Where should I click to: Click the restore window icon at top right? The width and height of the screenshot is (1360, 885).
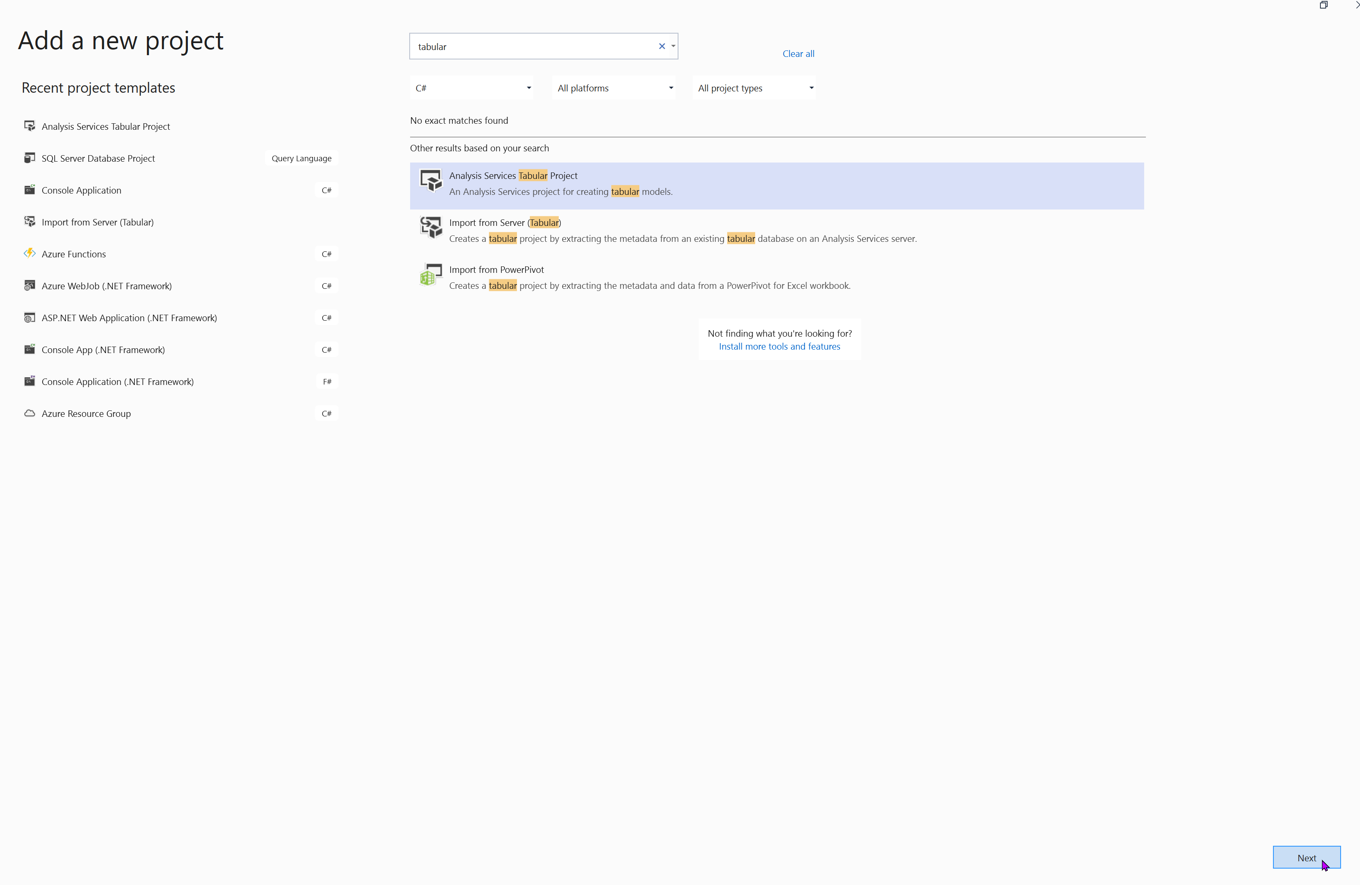click(x=1323, y=5)
